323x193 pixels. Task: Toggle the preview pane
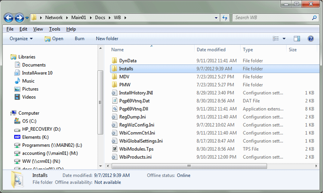point(297,39)
